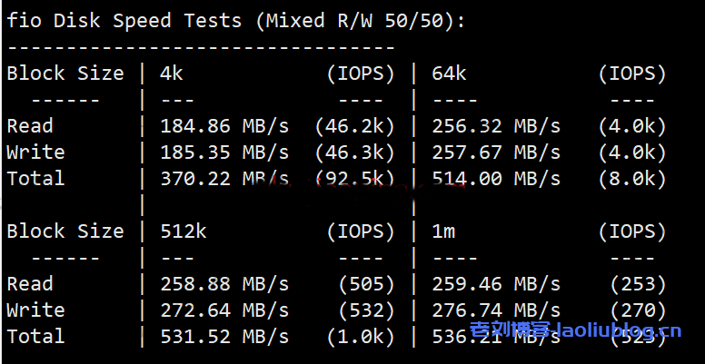Click the 4k block size column header
Image resolution: width=705 pixels, height=364 pixels.
[172, 74]
